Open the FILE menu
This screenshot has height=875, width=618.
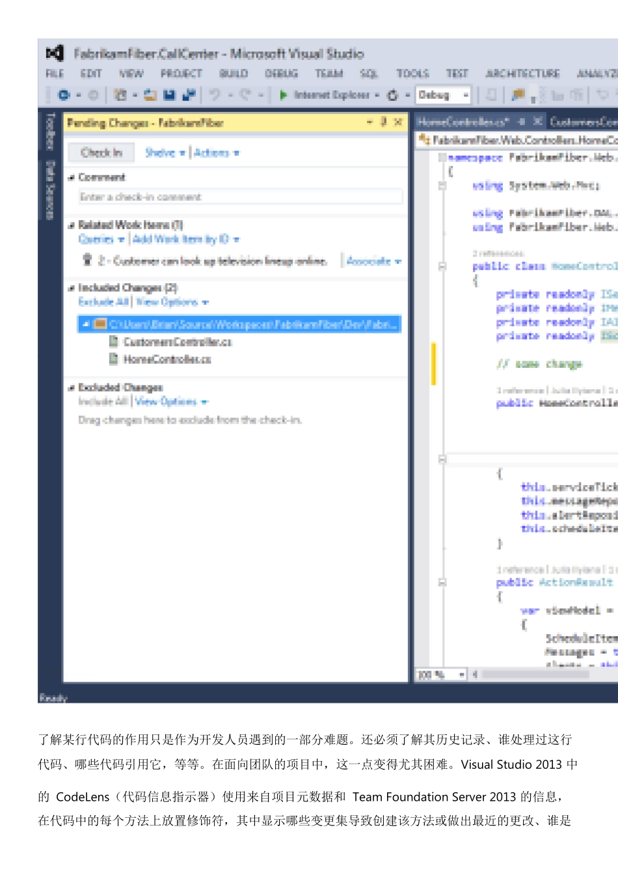(x=55, y=74)
